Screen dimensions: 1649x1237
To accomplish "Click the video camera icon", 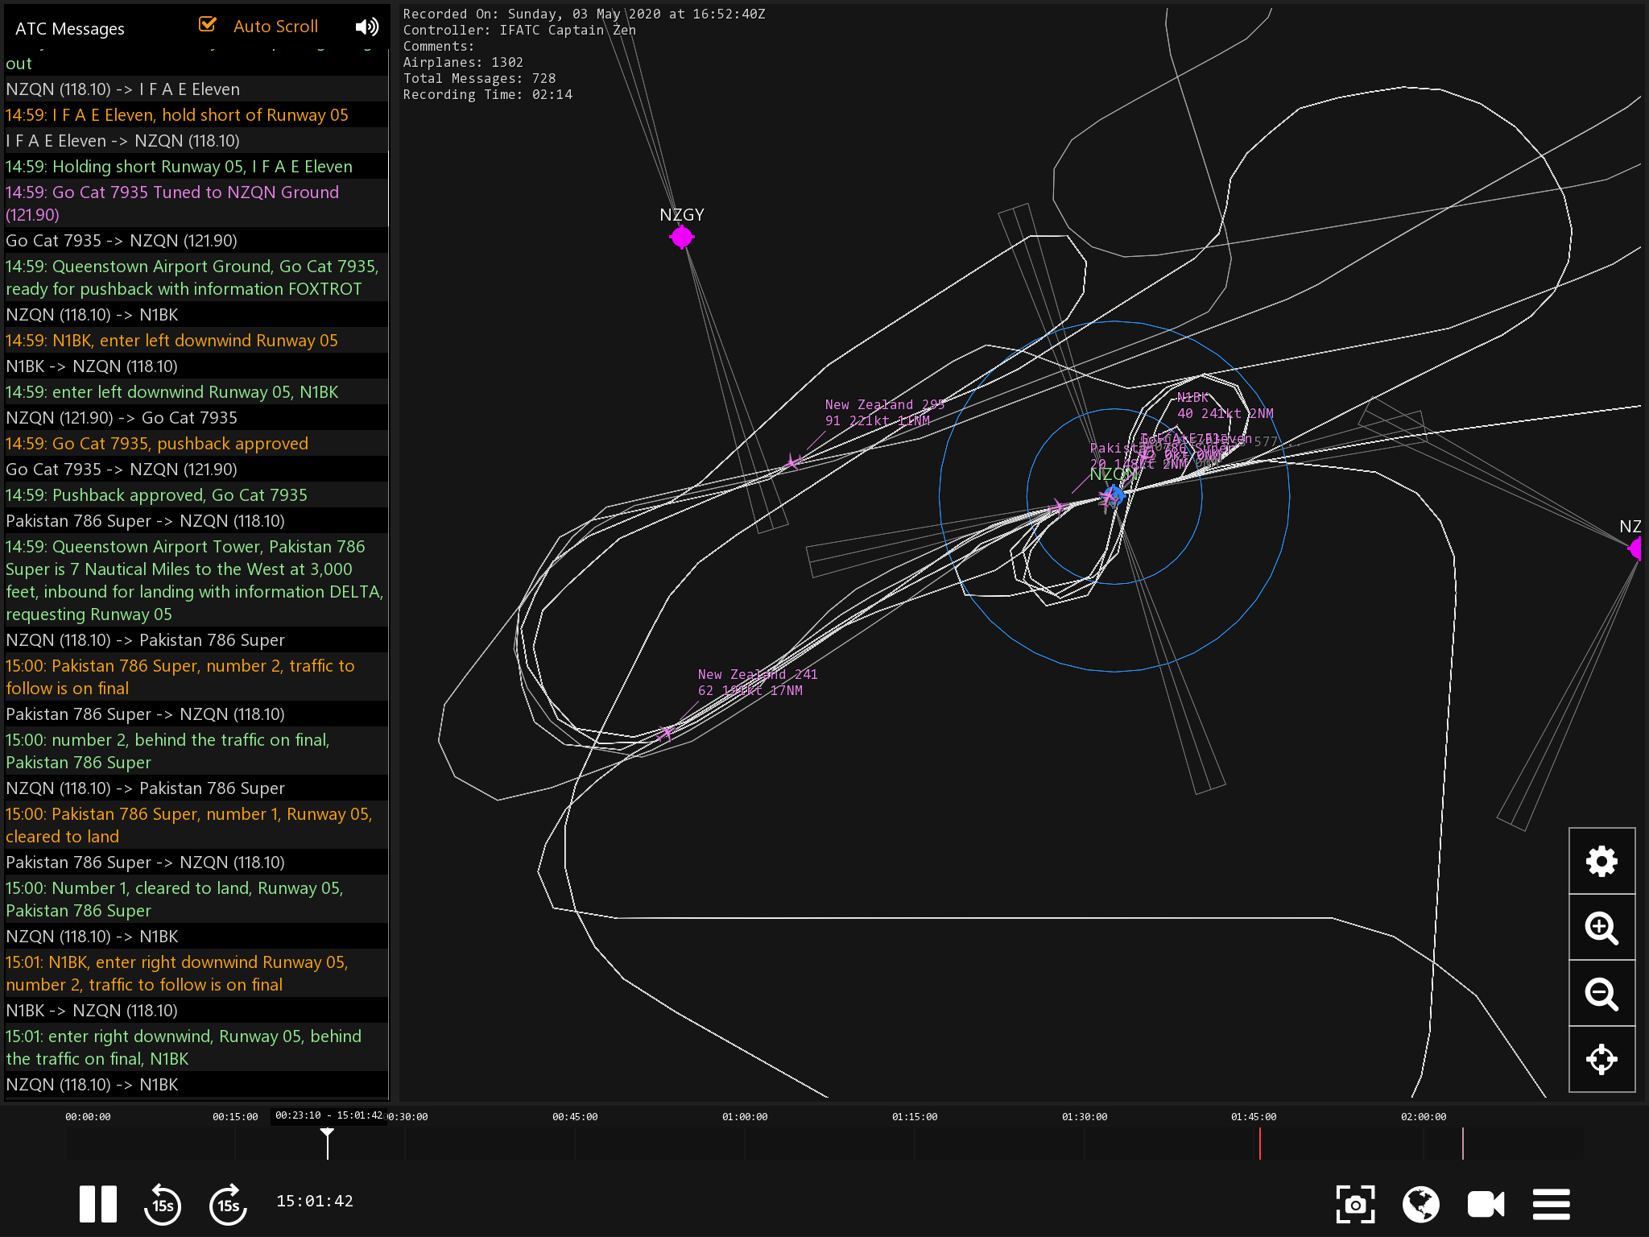I will point(1486,1205).
